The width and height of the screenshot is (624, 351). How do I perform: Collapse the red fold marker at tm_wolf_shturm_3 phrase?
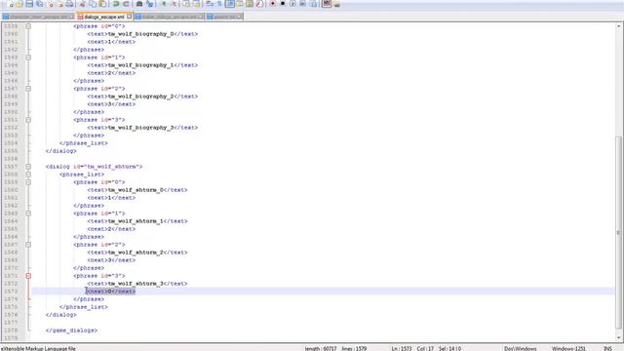pos(28,276)
